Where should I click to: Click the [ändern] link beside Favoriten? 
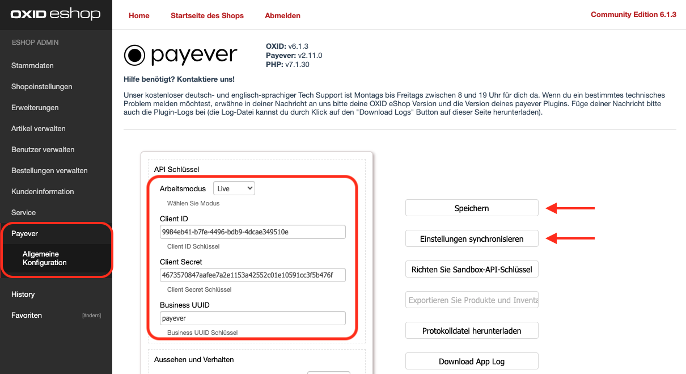pos(91,316)
